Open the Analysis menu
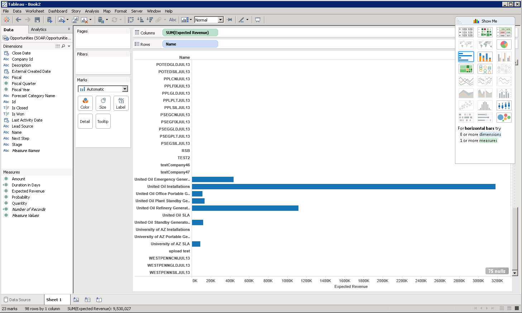This screenshot has height=313, width=522. pyautogui.click(x=92, y=11)
